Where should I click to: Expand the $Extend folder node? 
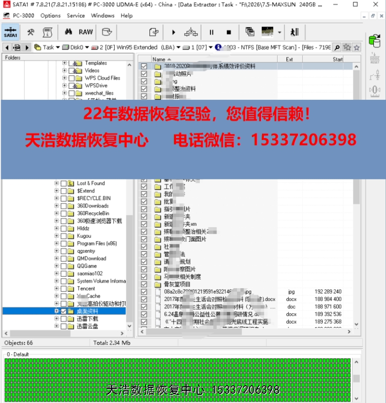56,191
